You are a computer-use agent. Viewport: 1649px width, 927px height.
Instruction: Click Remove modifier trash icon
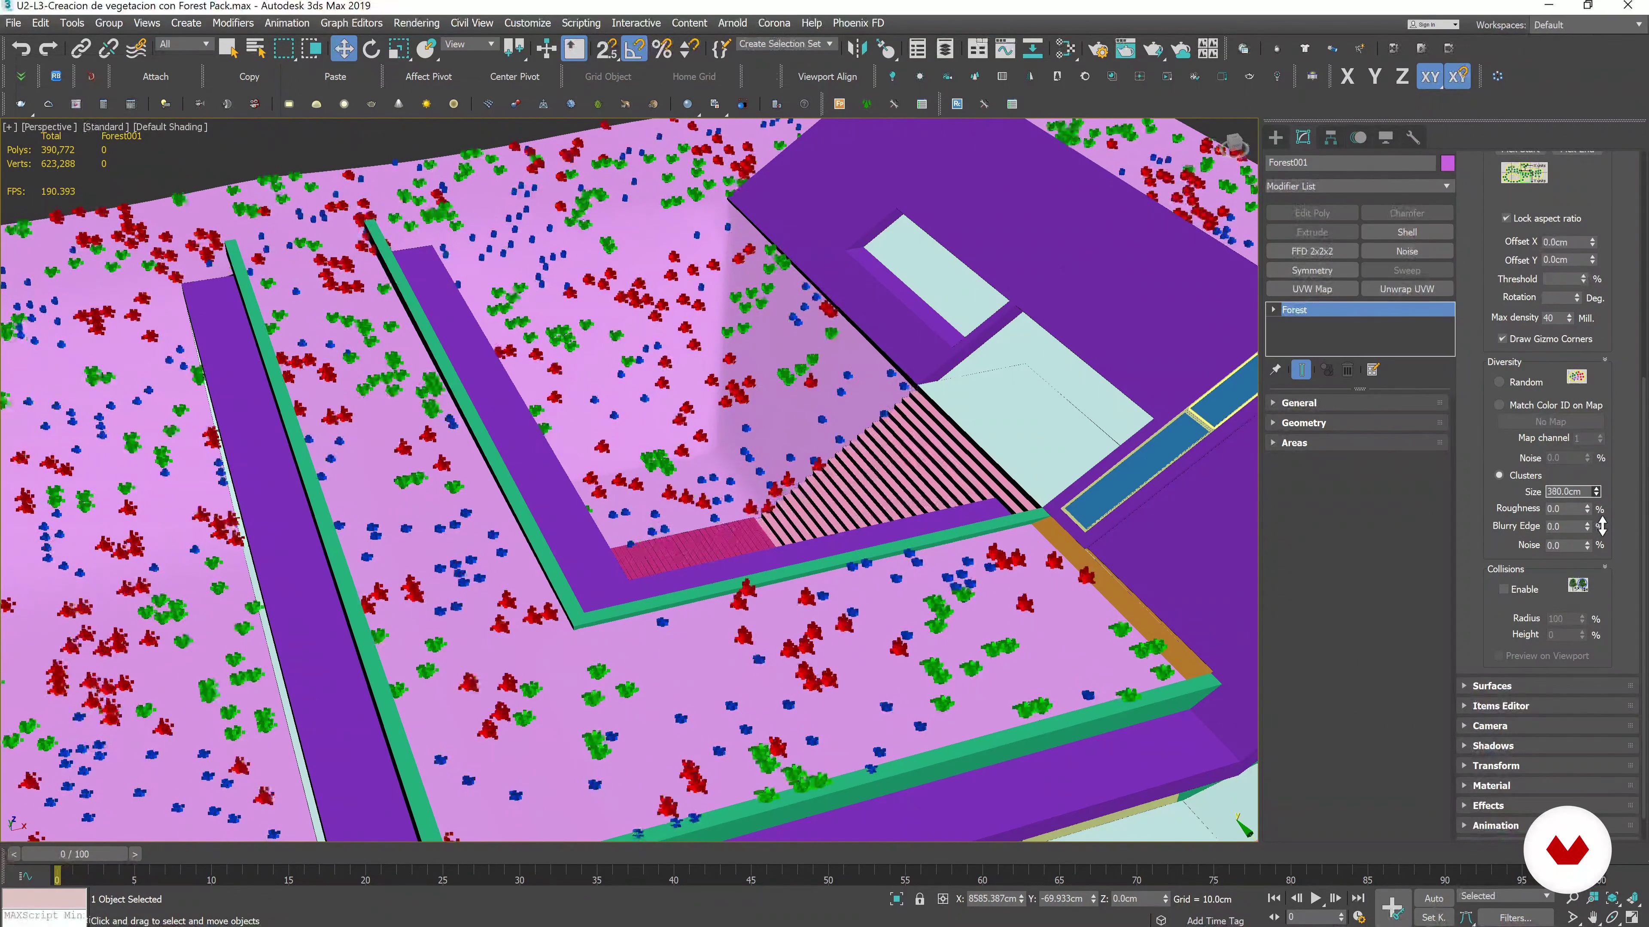click(1347, 369)
